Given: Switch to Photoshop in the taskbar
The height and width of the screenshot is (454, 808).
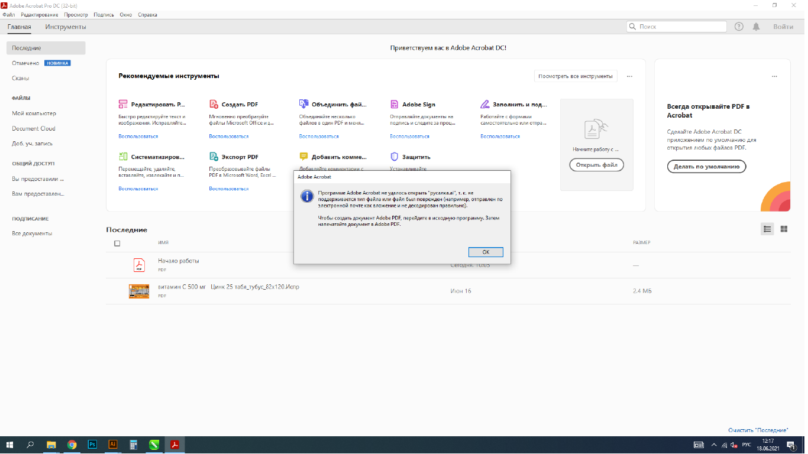Looking at the screenshot, I should point(92,445).
